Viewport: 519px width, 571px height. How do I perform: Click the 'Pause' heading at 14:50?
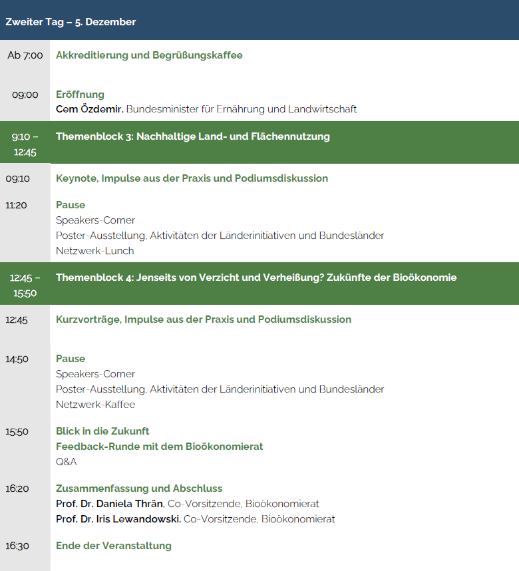tap(71, 359)
